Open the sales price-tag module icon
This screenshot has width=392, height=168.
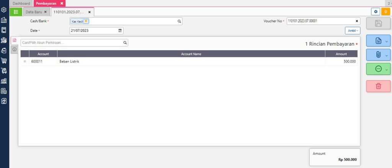4,51
